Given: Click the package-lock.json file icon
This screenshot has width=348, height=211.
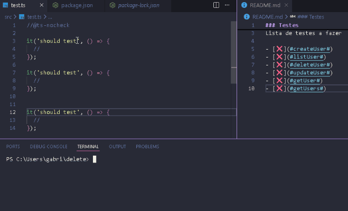Looking at the screenshot, I should (x=112, y=5).
